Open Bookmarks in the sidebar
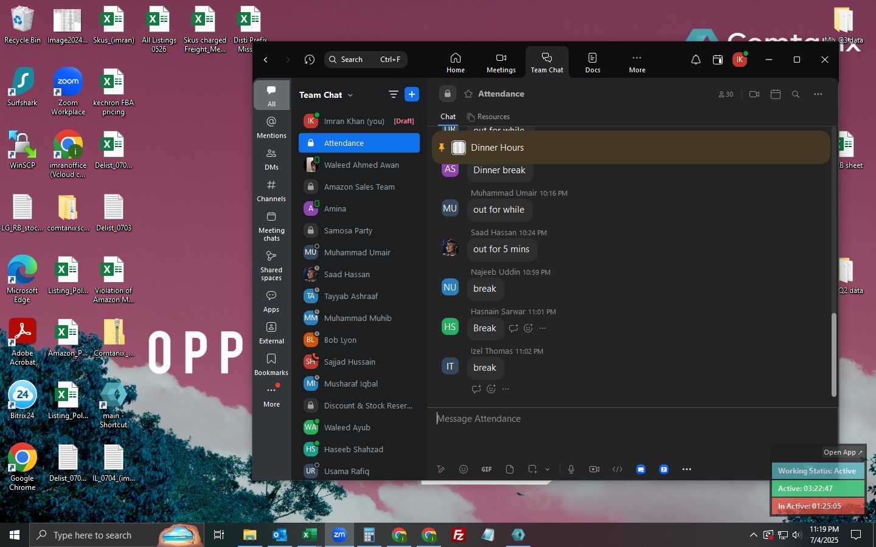Viewport: 876px width, 547px height. click(271, 364)
